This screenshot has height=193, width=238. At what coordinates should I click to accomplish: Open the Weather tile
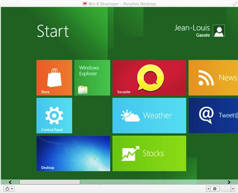click(149, 116)
